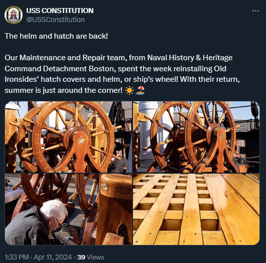Open bottom-right hatch grating photo
The height and width of the screenshot is (263, 266).
[x=196, y=209]
